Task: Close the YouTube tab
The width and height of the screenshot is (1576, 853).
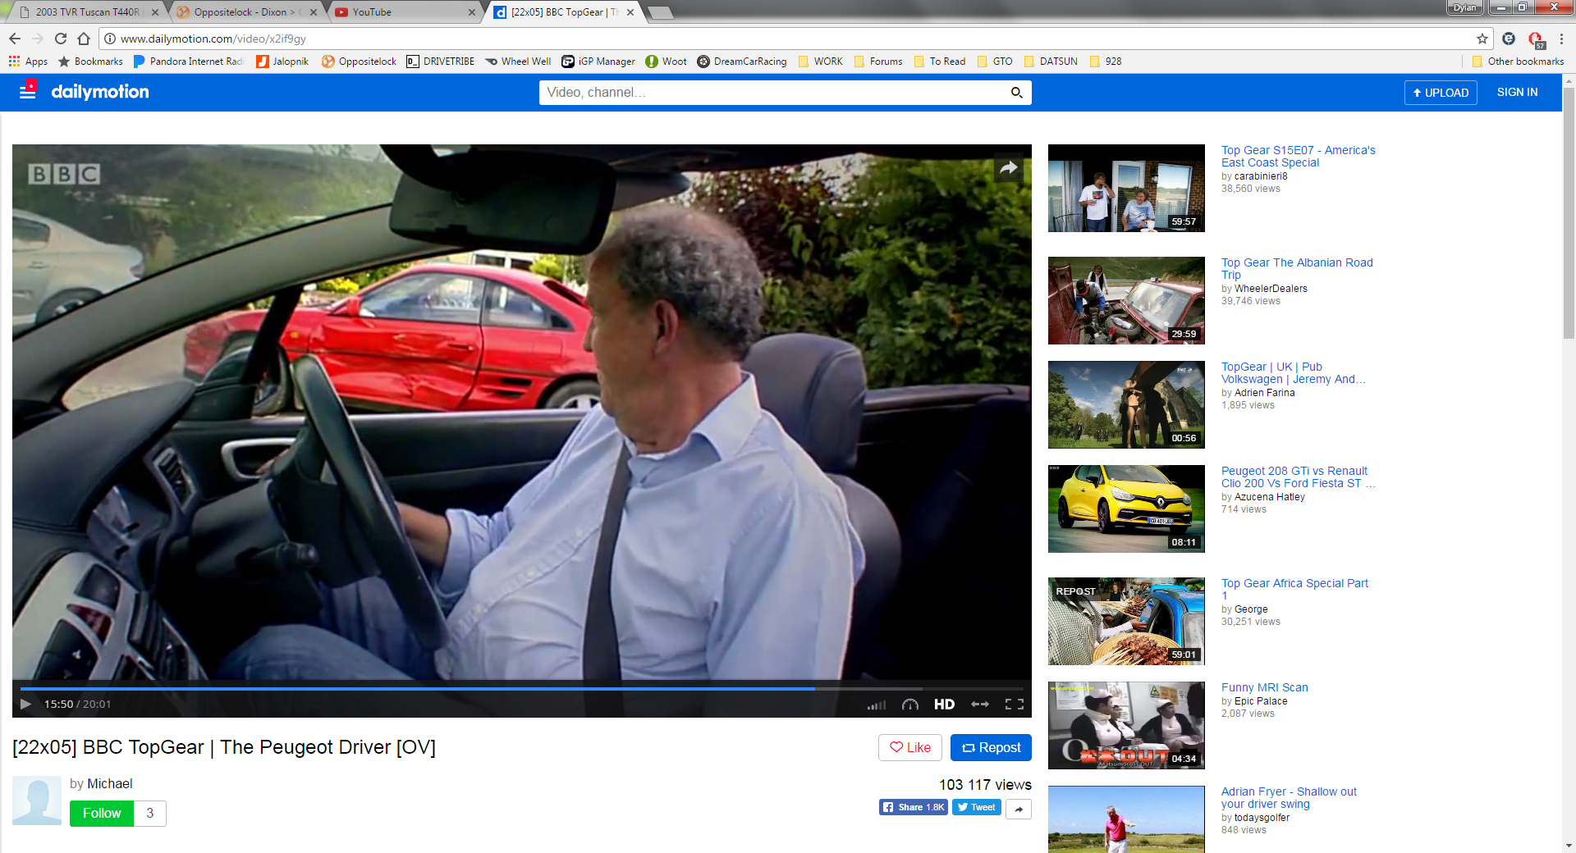Action: click(x=472, y=12)
